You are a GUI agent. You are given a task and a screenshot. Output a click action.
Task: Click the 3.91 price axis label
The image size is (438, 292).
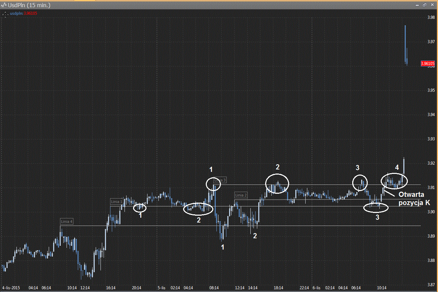[x=431, y=188]
